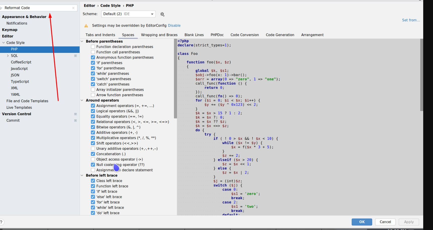Select the Spaces tab
Viewport: 433px width, 230px height.
pyautogui.click(x=128, y=35)
